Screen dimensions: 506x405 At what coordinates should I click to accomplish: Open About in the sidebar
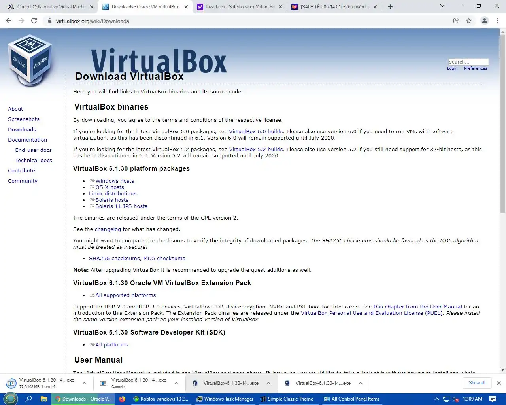(15, 109)
